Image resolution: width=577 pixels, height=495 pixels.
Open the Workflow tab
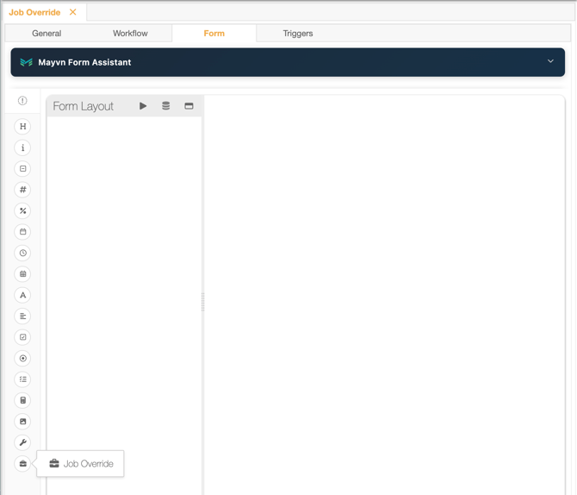click(130, 33)
